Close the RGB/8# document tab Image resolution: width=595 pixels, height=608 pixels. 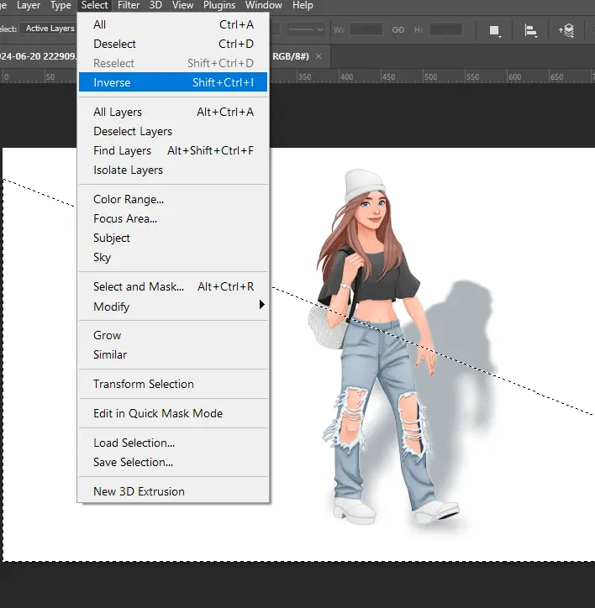[319, 56]
